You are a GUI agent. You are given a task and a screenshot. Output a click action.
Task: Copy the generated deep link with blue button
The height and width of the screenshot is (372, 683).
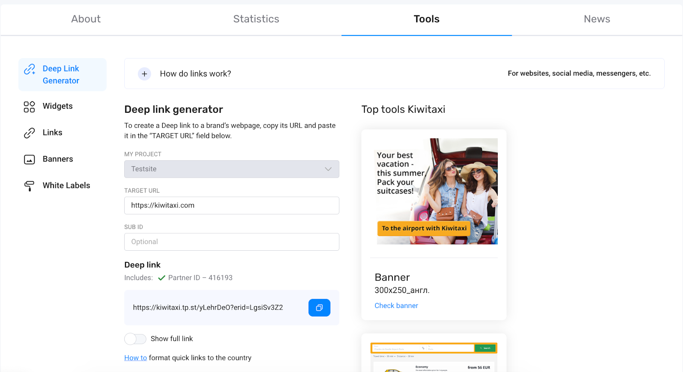click(319, 308)
